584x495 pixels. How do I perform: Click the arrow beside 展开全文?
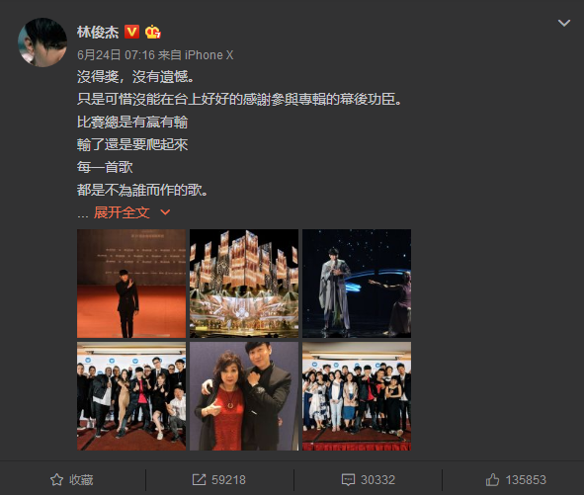pyautogui.click(x=165, y=212)
